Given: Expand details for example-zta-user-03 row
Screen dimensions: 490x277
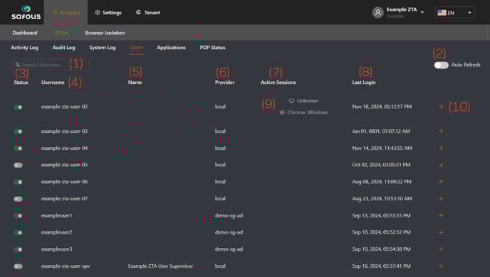Looking at the screenshot, I should (441, 131).
